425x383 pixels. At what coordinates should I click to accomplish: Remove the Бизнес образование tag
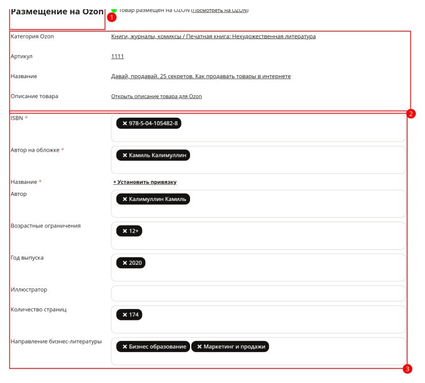click(125, 347)
